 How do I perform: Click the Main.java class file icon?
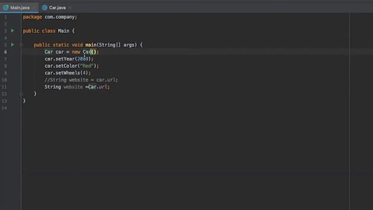point(6,8)
